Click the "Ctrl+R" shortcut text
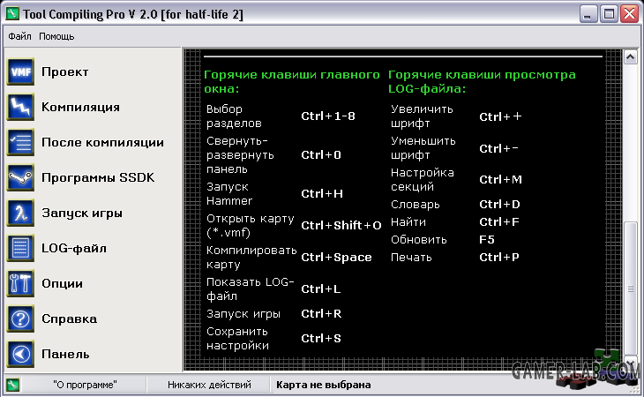 (321, 314)
